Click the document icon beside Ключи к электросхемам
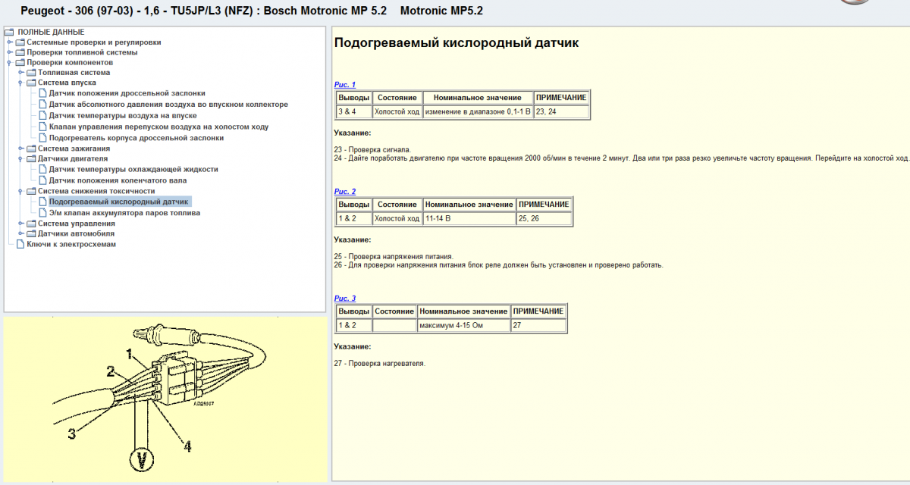This screenshot has height=485, width=910. pyautogui.click(x=20, y=245)
